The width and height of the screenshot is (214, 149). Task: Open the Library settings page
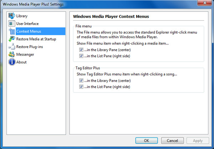pos(22,16)
